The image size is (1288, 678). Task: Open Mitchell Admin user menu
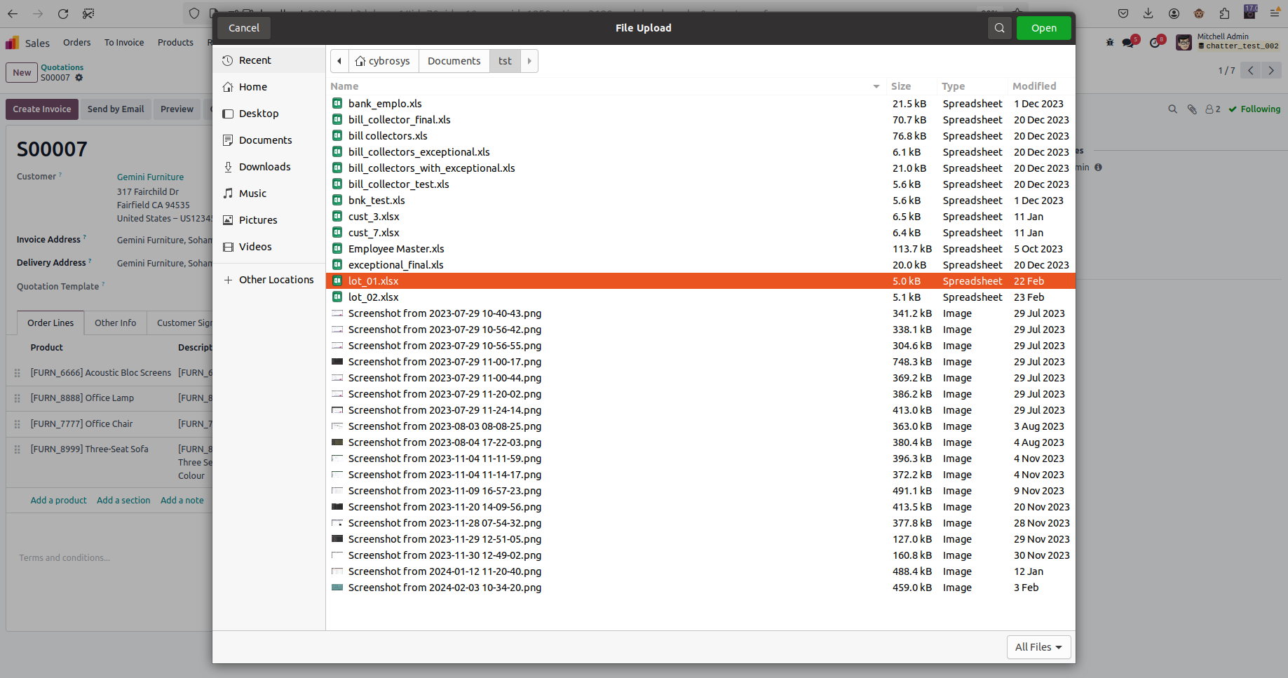(1228, 42)
